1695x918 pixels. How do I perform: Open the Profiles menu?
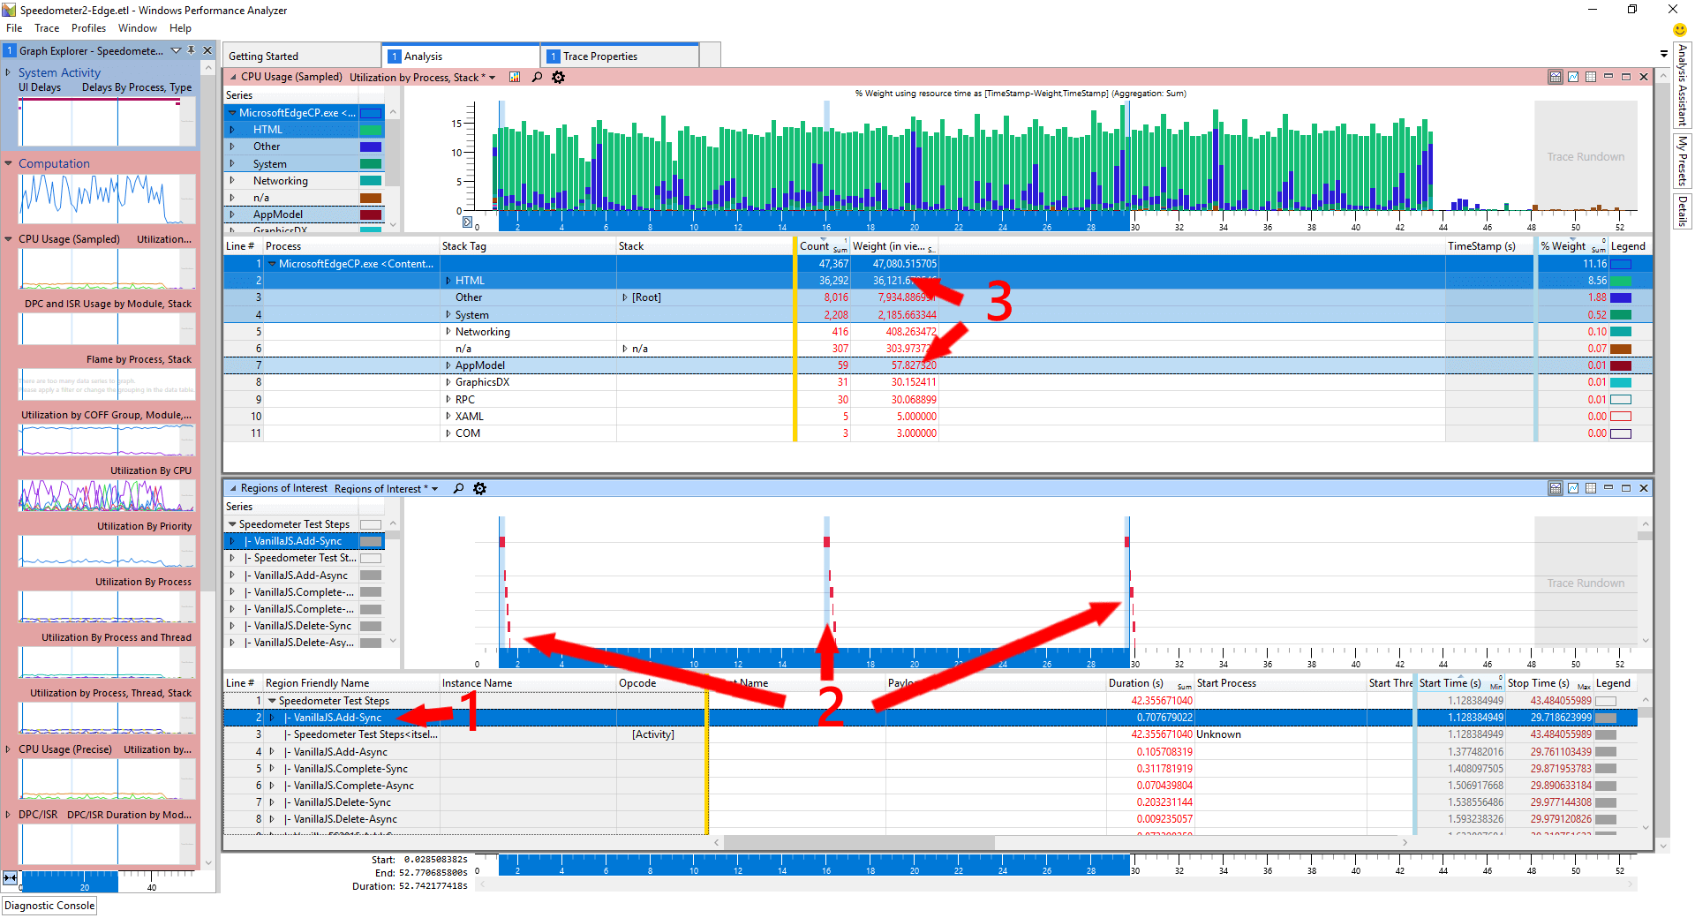click(x=88, y=27)
